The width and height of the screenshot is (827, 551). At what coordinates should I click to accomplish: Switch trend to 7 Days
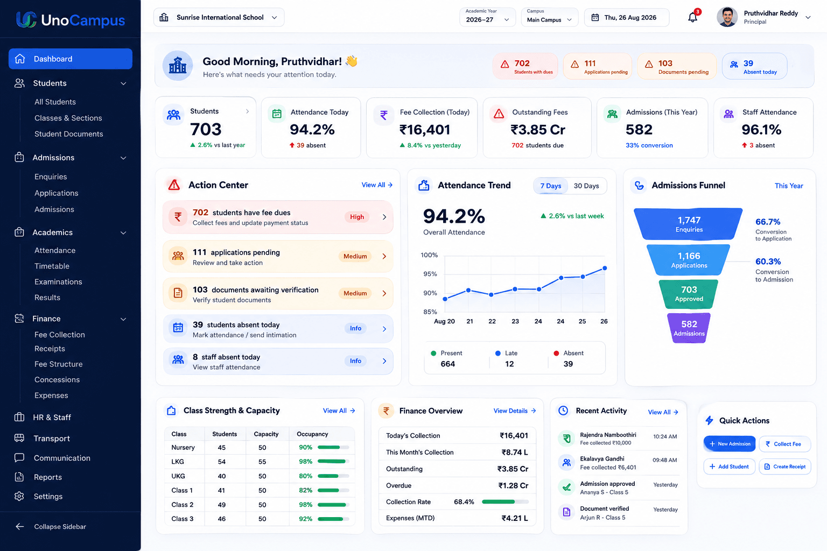pos(550,186)
